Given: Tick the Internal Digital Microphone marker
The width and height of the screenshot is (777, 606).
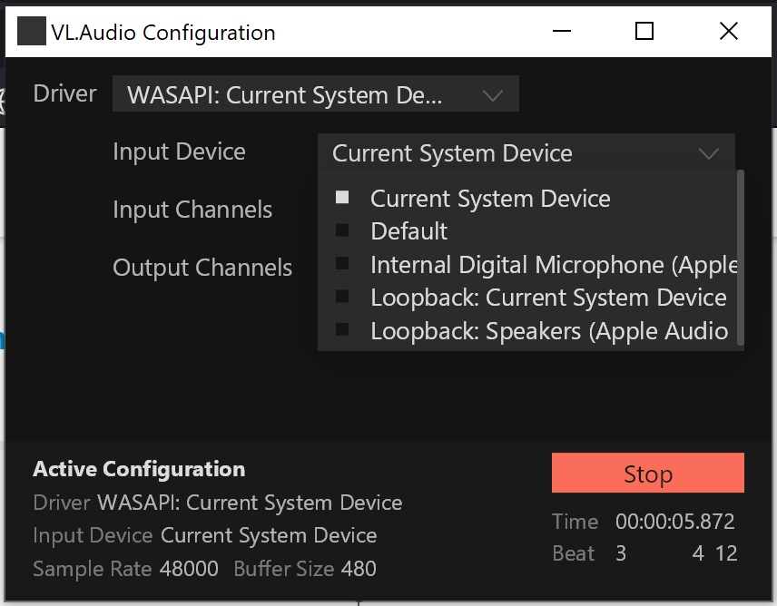Looking at the screenshot, I should click(342, 263).
